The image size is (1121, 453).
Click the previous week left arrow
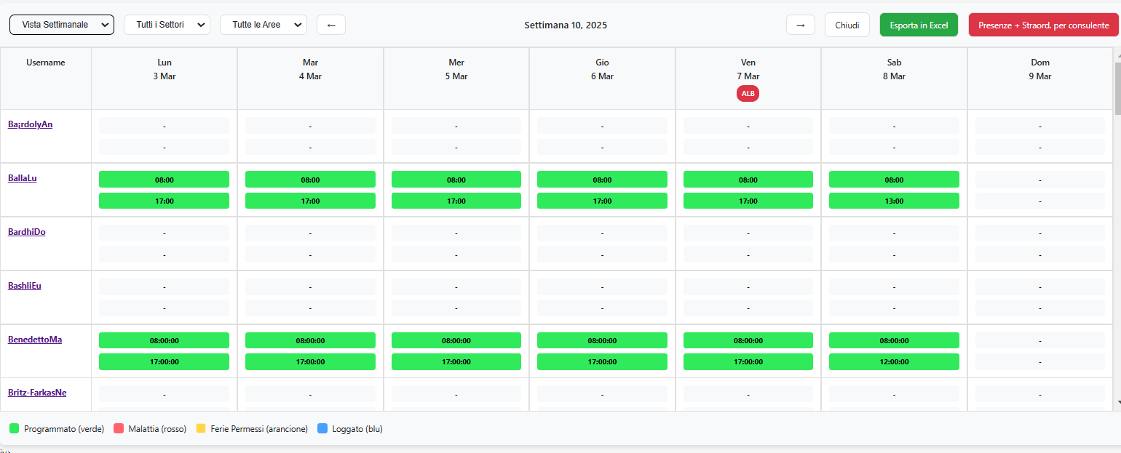click(331, 25)
